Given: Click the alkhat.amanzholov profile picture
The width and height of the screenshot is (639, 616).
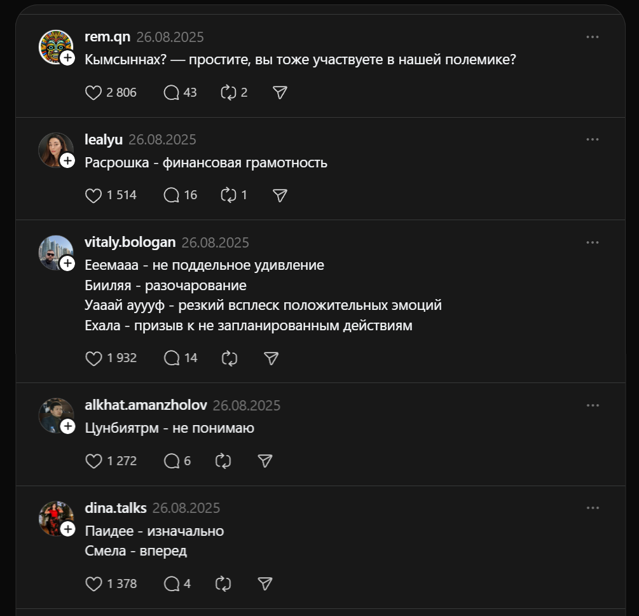Looking at the screenshot, I should [x=55, y=415].
